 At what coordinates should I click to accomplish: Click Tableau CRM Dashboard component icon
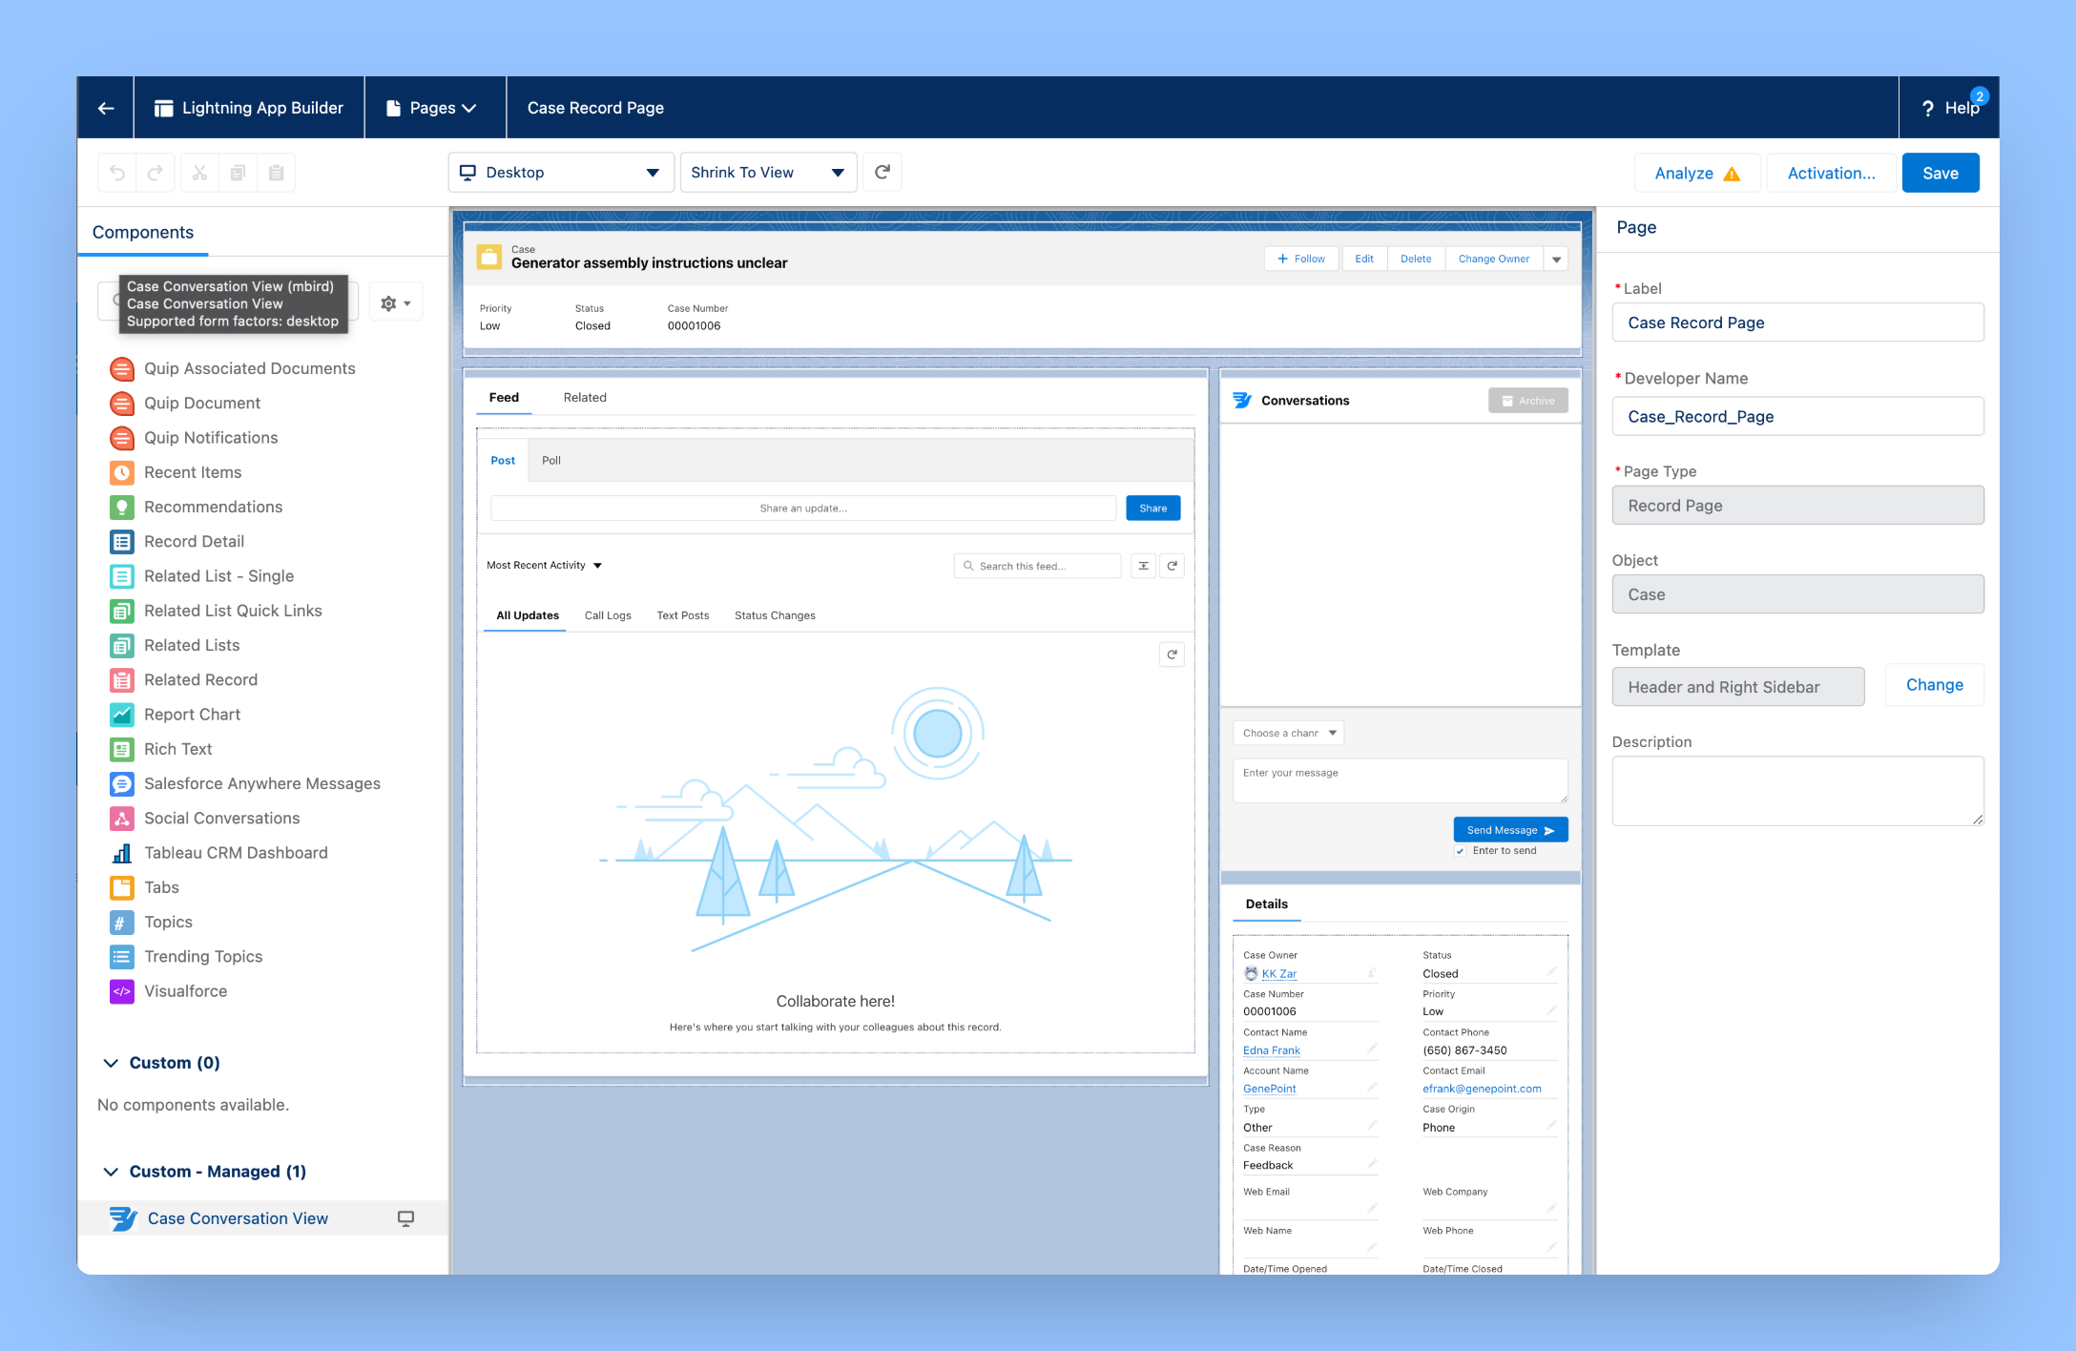click(x=122, y=853)
